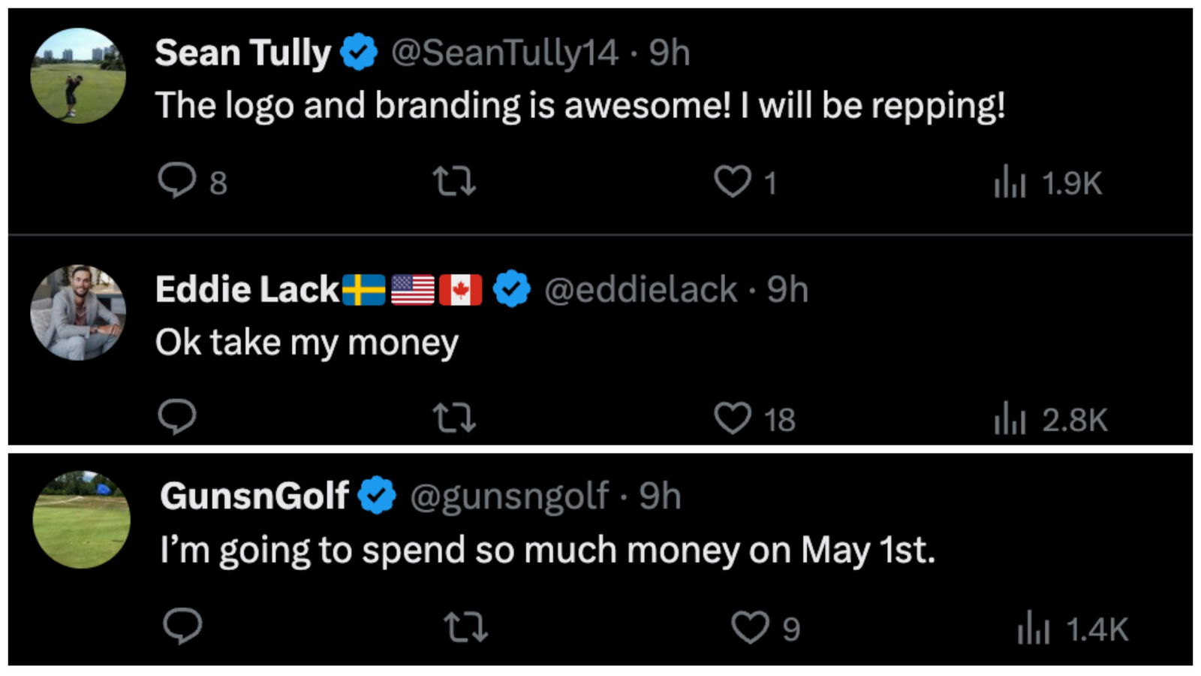Retweet Sean Tully's branding tweet
The width and height of the screenshot is (1201, 676).
(x=455, y=181)
